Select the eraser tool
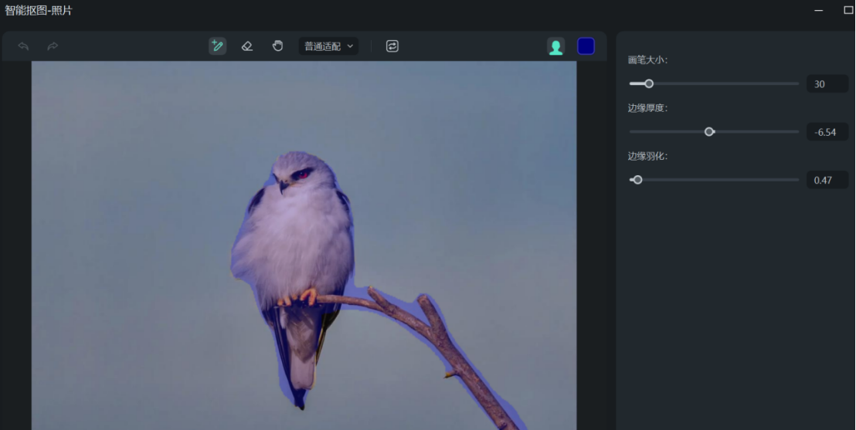The image size is (856, 430). click(247, 46)
